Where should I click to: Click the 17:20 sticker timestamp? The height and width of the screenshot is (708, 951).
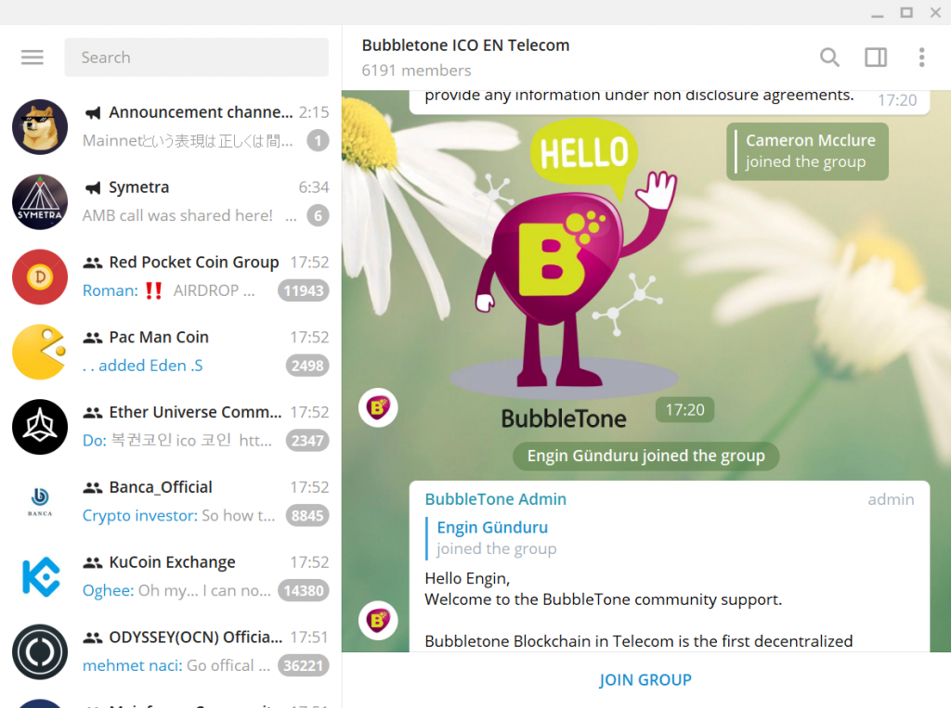[x=684, y=410]
